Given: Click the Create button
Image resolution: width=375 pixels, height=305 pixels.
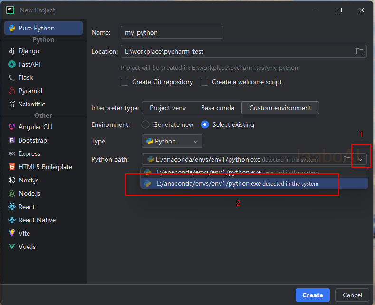Looking at the screenshot, I should (313, 295).
